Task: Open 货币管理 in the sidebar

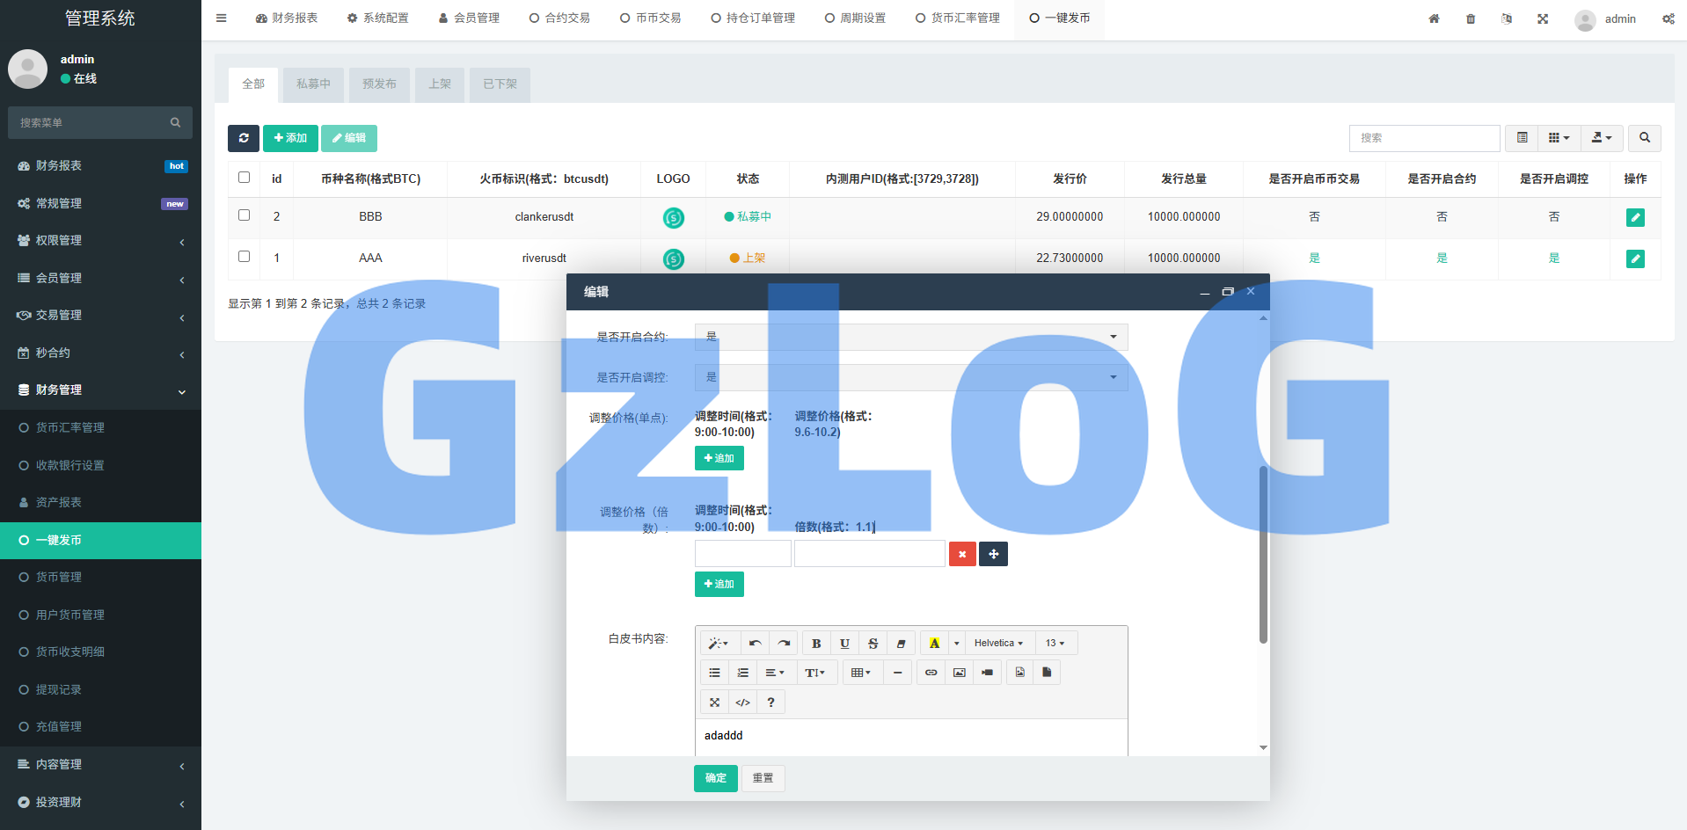Action: (59, 577)
